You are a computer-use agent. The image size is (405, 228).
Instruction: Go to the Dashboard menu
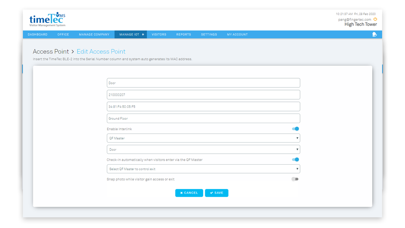pyautogui.click(x=38, y=34)
